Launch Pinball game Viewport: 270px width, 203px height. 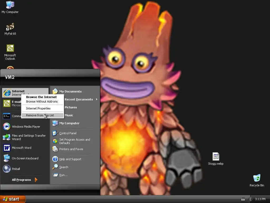[x=25, y=169]
